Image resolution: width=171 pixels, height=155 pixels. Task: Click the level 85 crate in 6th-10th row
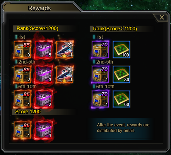(22, 99)
